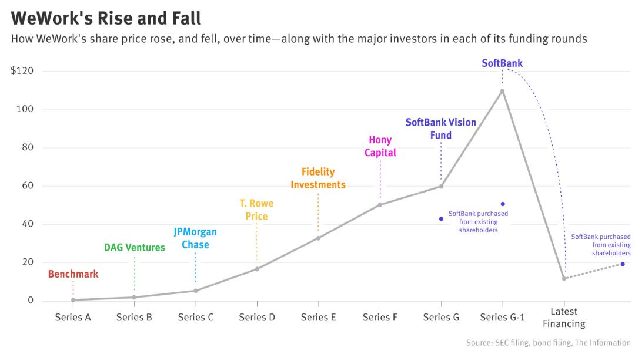Click the chart title WeWork's Rise and Fall

coord(106,18)
